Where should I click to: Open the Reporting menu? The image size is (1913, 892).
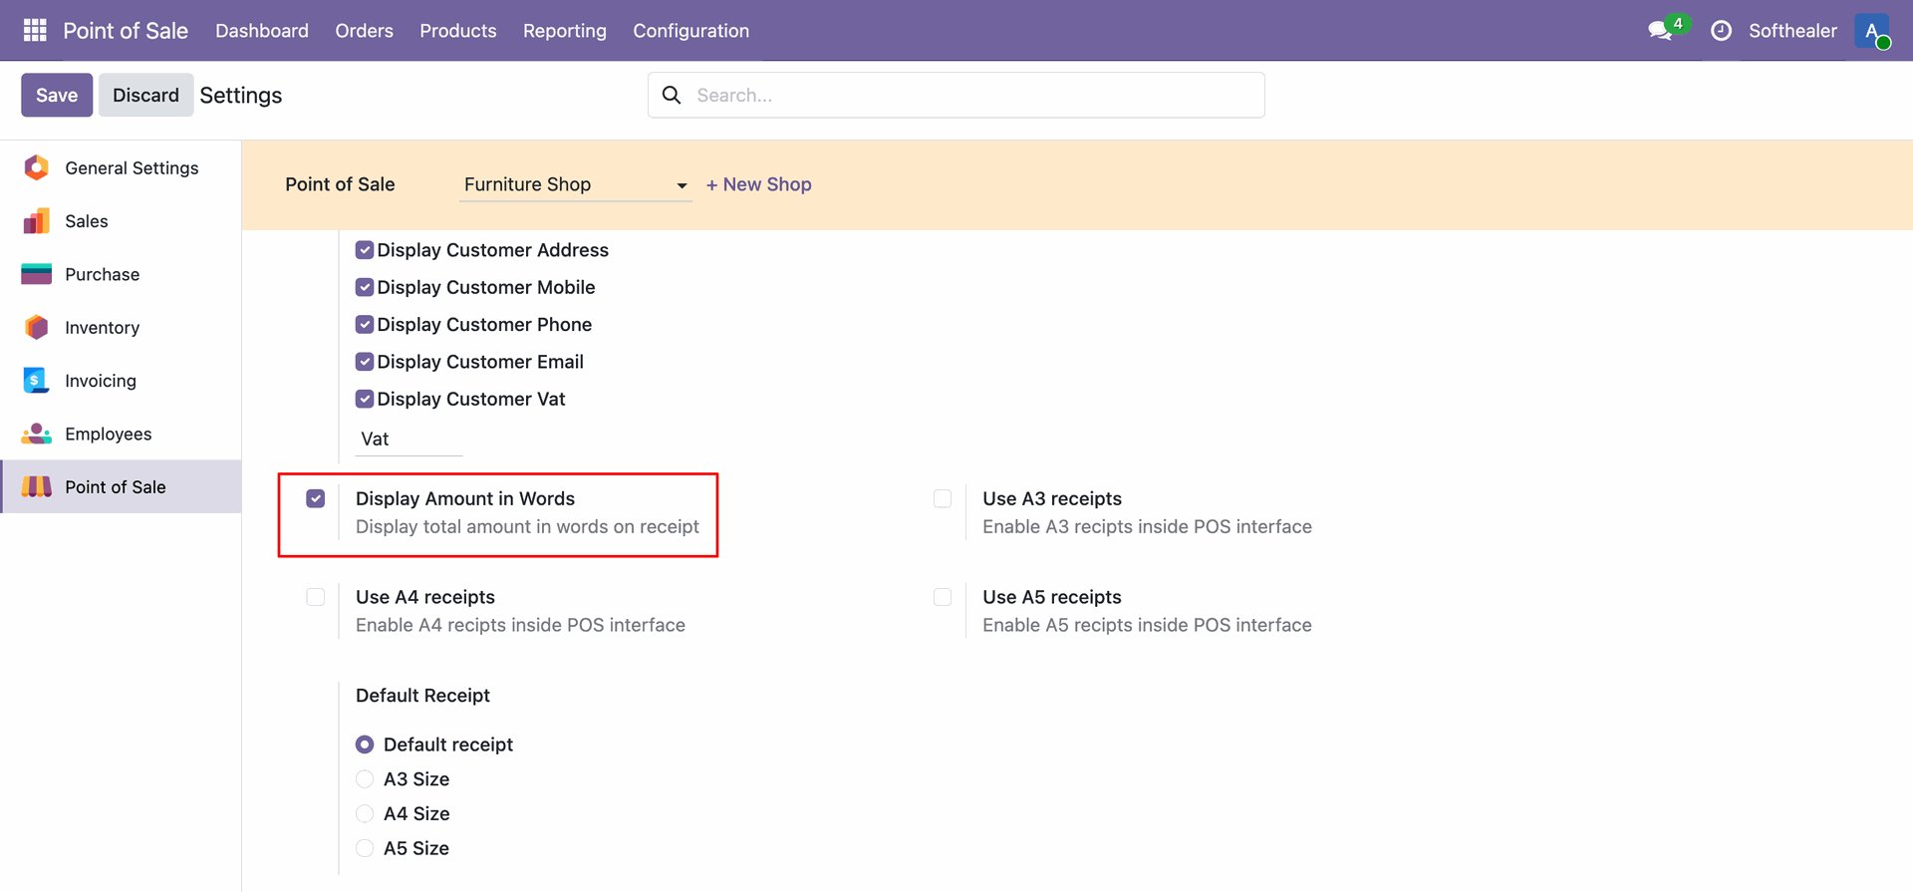click(x=565, y=31)
